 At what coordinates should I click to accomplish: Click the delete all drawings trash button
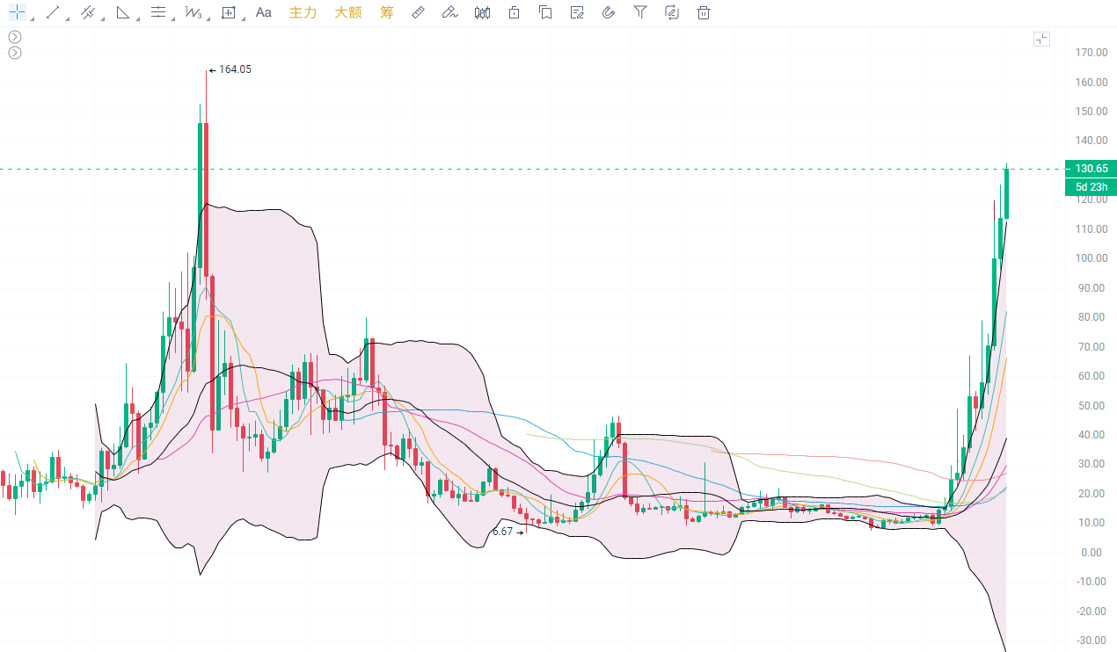pyautogui.click(x=703, y=12)
